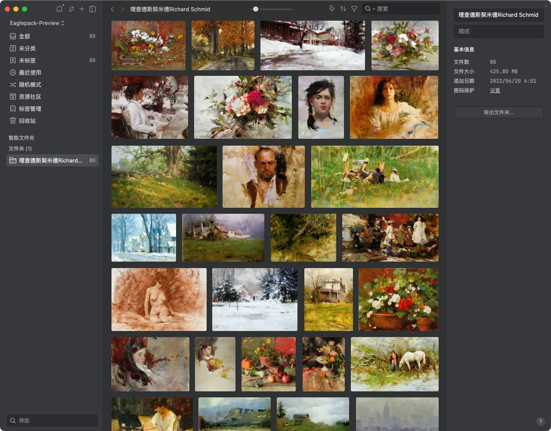Select the 理查德斯契米德Richard folder
The image size is (551, 431).
53,160
